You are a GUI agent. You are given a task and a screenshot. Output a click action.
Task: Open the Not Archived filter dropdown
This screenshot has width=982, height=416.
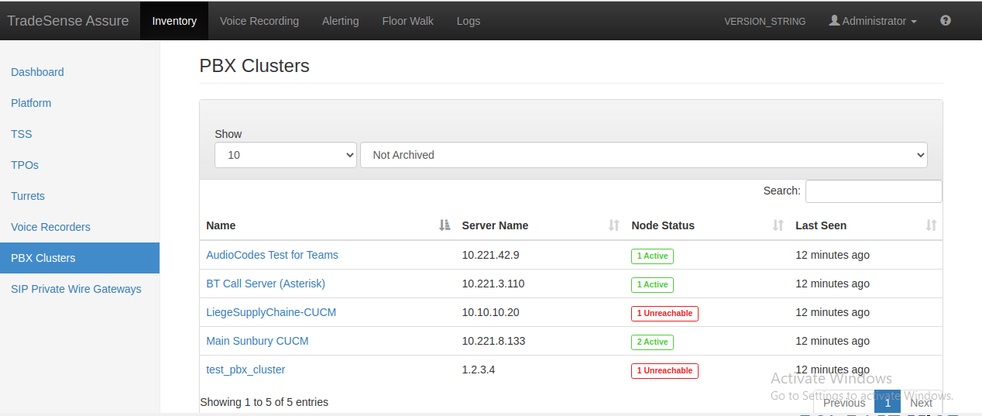tap(644, 155)
